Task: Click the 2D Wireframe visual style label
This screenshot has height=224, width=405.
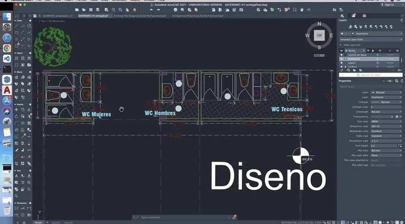Action: pyautogui.click(x=56, y=21)
